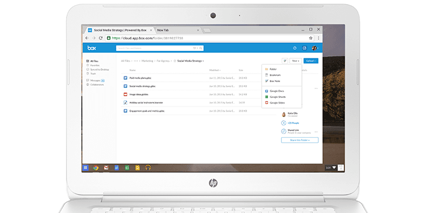Expand the breadcrumb ellipsis
This screenshot has width=426, height=213.
click(x=136, y=61)
